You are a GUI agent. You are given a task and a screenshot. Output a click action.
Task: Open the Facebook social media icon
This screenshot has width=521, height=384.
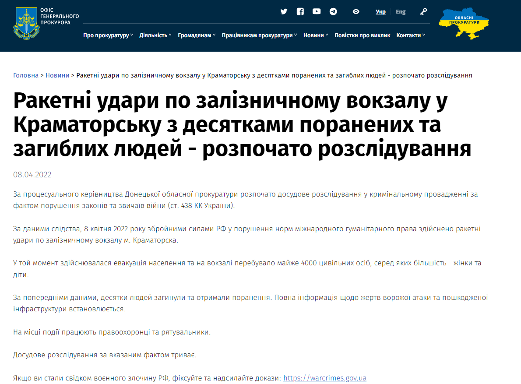click(300, 11)
